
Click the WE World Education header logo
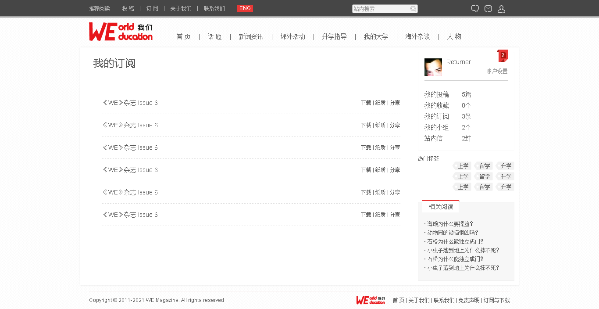[x=121, y=32]
